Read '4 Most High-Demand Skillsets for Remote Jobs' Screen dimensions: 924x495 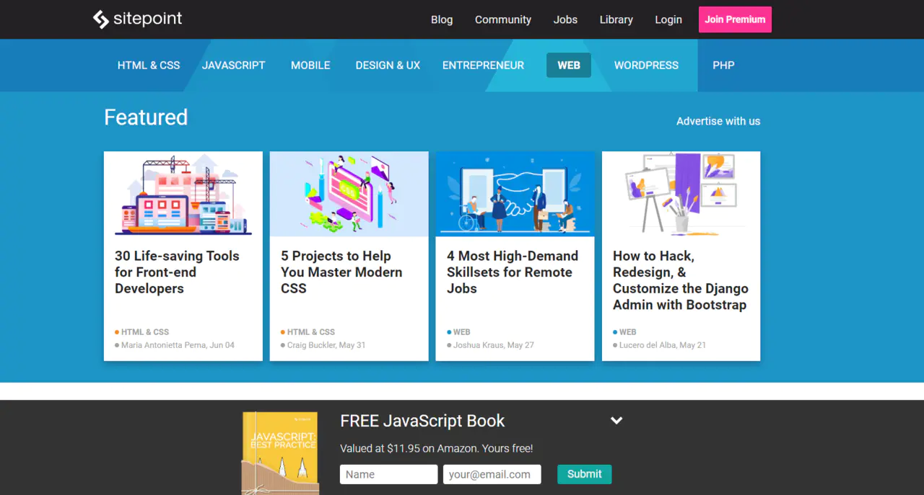click(x=513, y=272)
